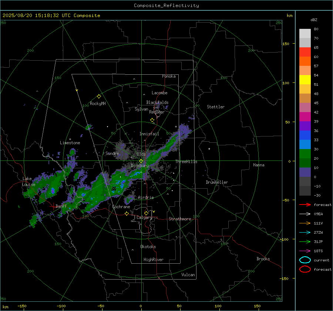Viewport: 333px width, 311px height.
Task: Click the -100 tick on right axis
Action: pos(284,239)
